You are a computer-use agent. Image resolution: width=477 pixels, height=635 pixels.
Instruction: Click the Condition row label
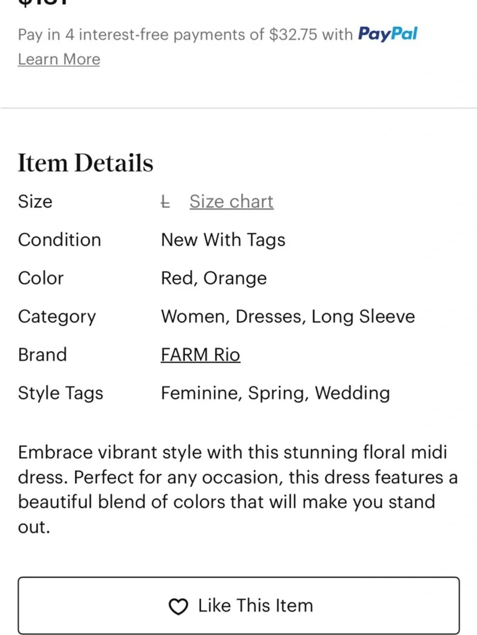click(59, 240)
